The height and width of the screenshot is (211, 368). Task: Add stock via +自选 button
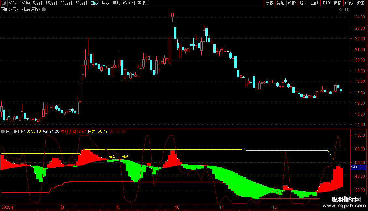[x=349, y=3]
